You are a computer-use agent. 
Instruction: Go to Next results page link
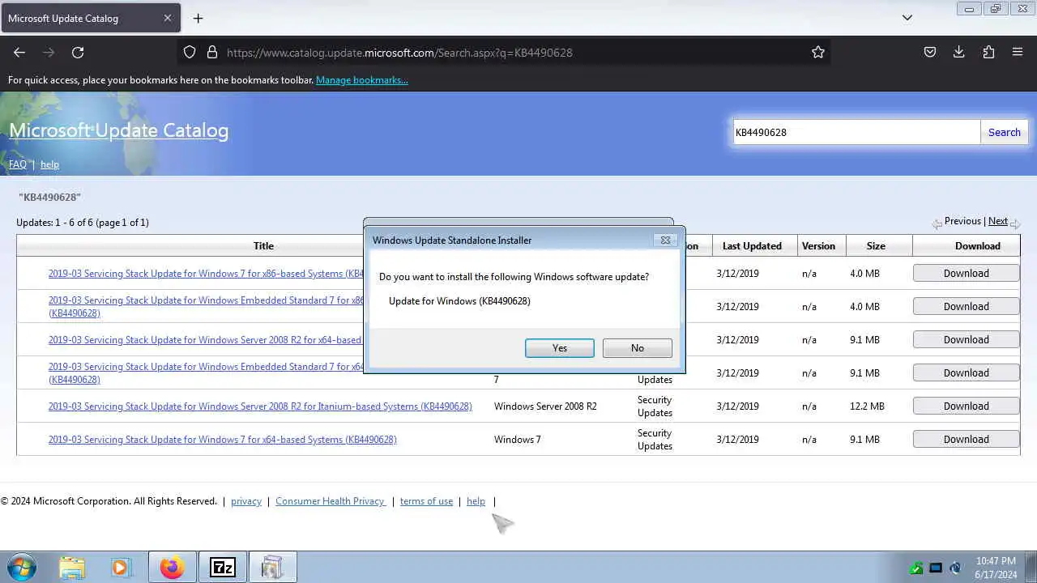click(x=998, y=221)
